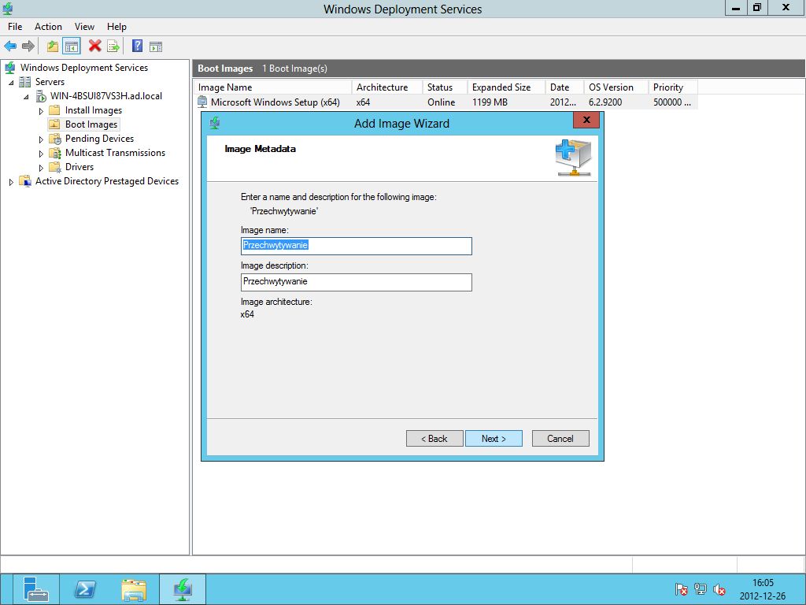Sort by OS Version column header
Viewport: 806px width, 605px height.
coord(616,87)
